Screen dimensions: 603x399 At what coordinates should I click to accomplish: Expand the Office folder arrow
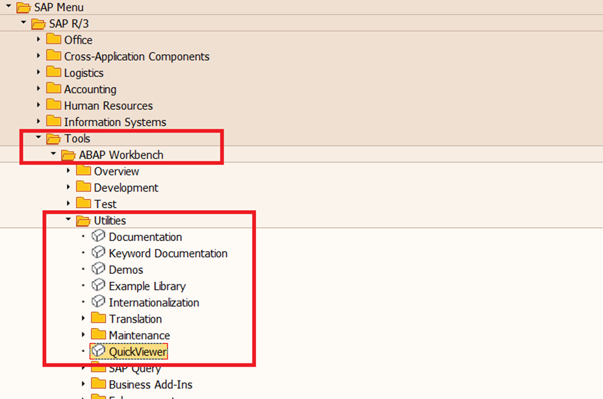(x=38, y=39)
